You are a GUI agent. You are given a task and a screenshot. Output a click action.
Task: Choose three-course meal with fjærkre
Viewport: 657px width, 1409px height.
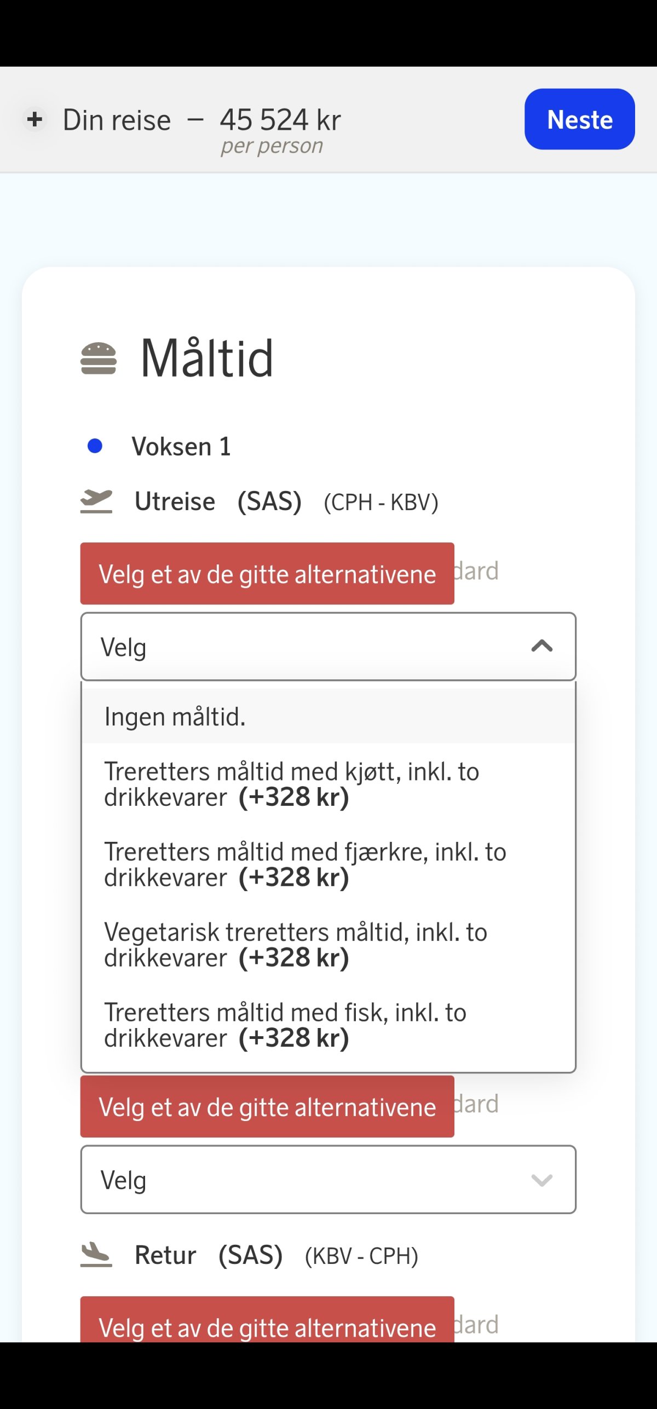point(304,864)
